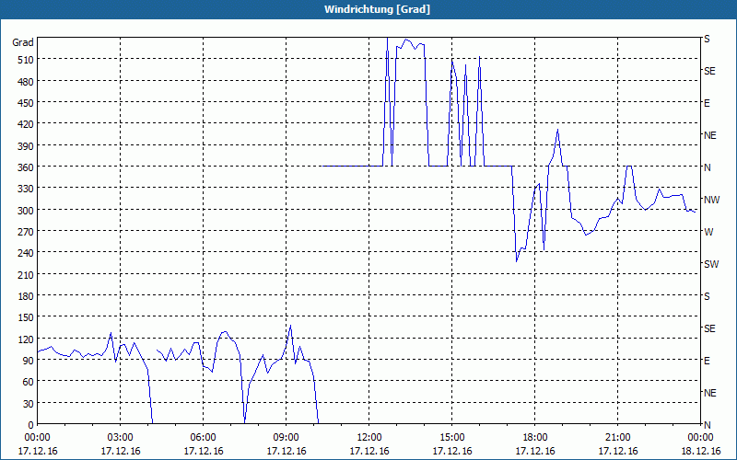Select the NW compass label
The width and height of the screenshot is (737, 460).
(x=711, y=200)
